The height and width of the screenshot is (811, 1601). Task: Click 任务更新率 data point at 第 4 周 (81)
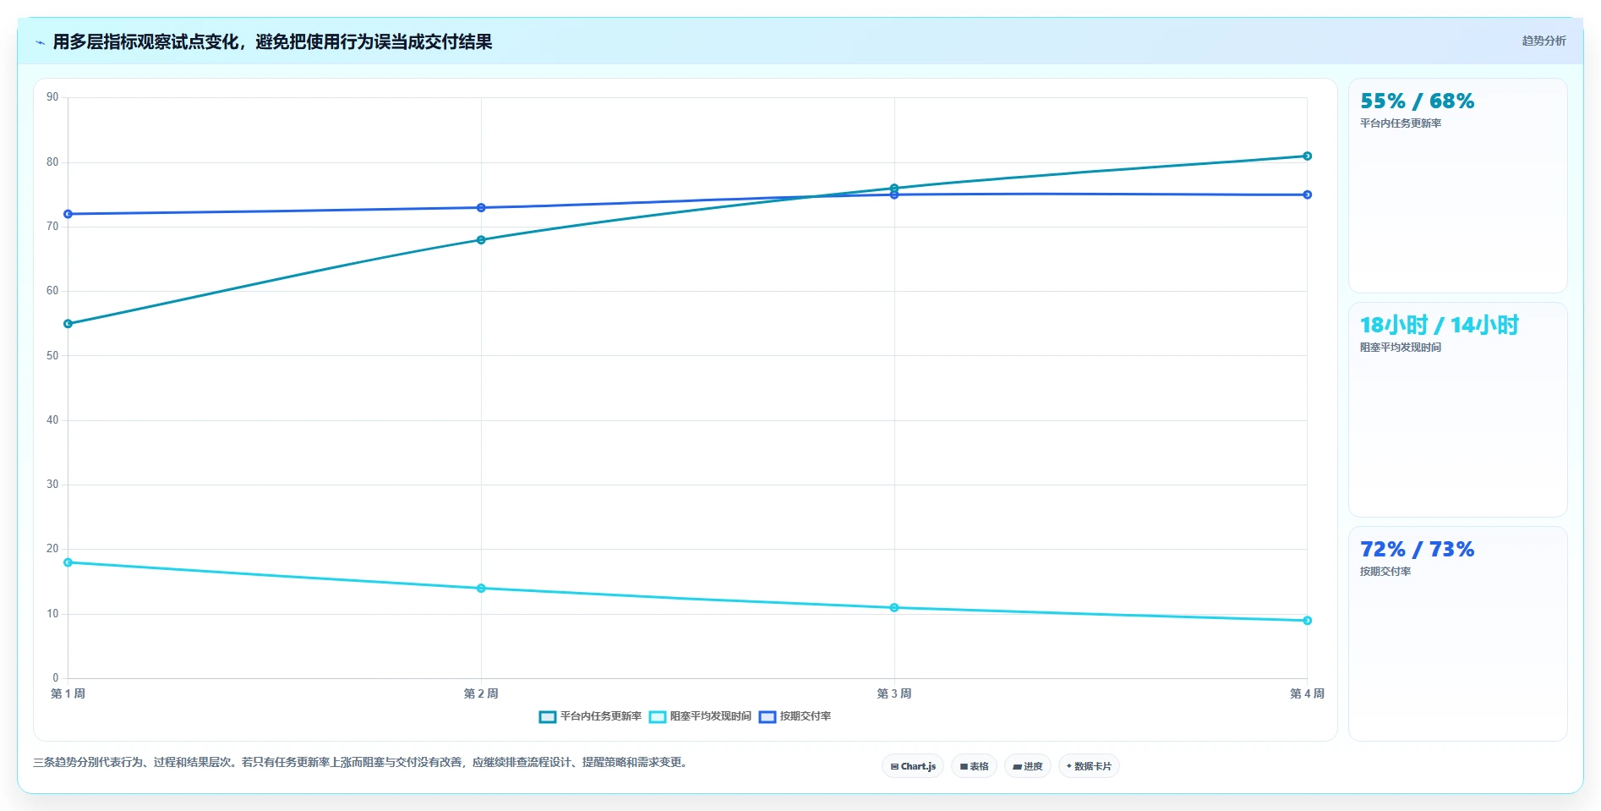pyautogui.click(x=1307, y=156)
